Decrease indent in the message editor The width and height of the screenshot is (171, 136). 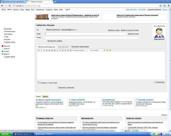point(63,50)
